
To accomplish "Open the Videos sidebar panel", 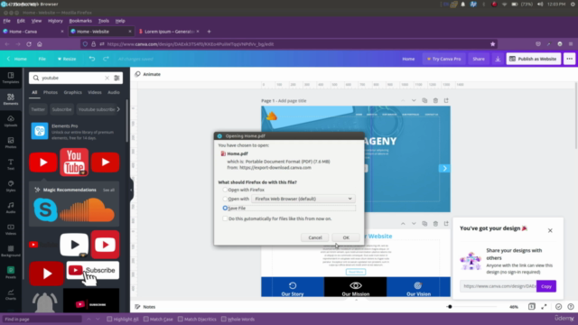I will pyautogui.click(x=11, y=229).
